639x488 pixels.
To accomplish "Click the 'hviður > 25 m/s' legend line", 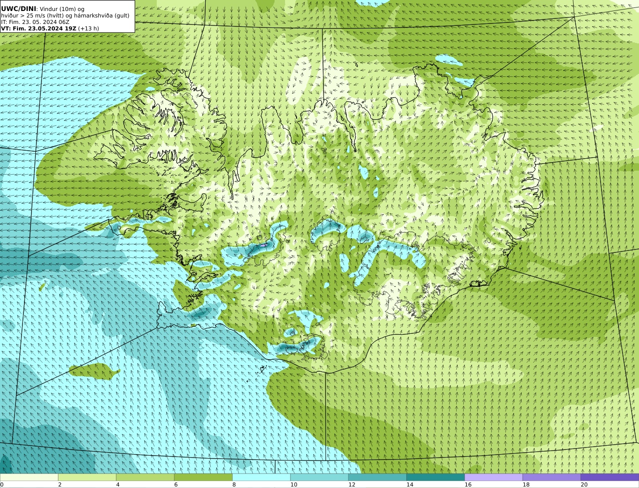I will pyautogui.click(x=65, y=15).
